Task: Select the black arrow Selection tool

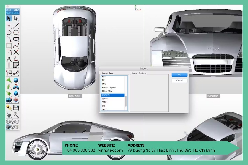Action: pyautogui.click(x=9, y=18)
